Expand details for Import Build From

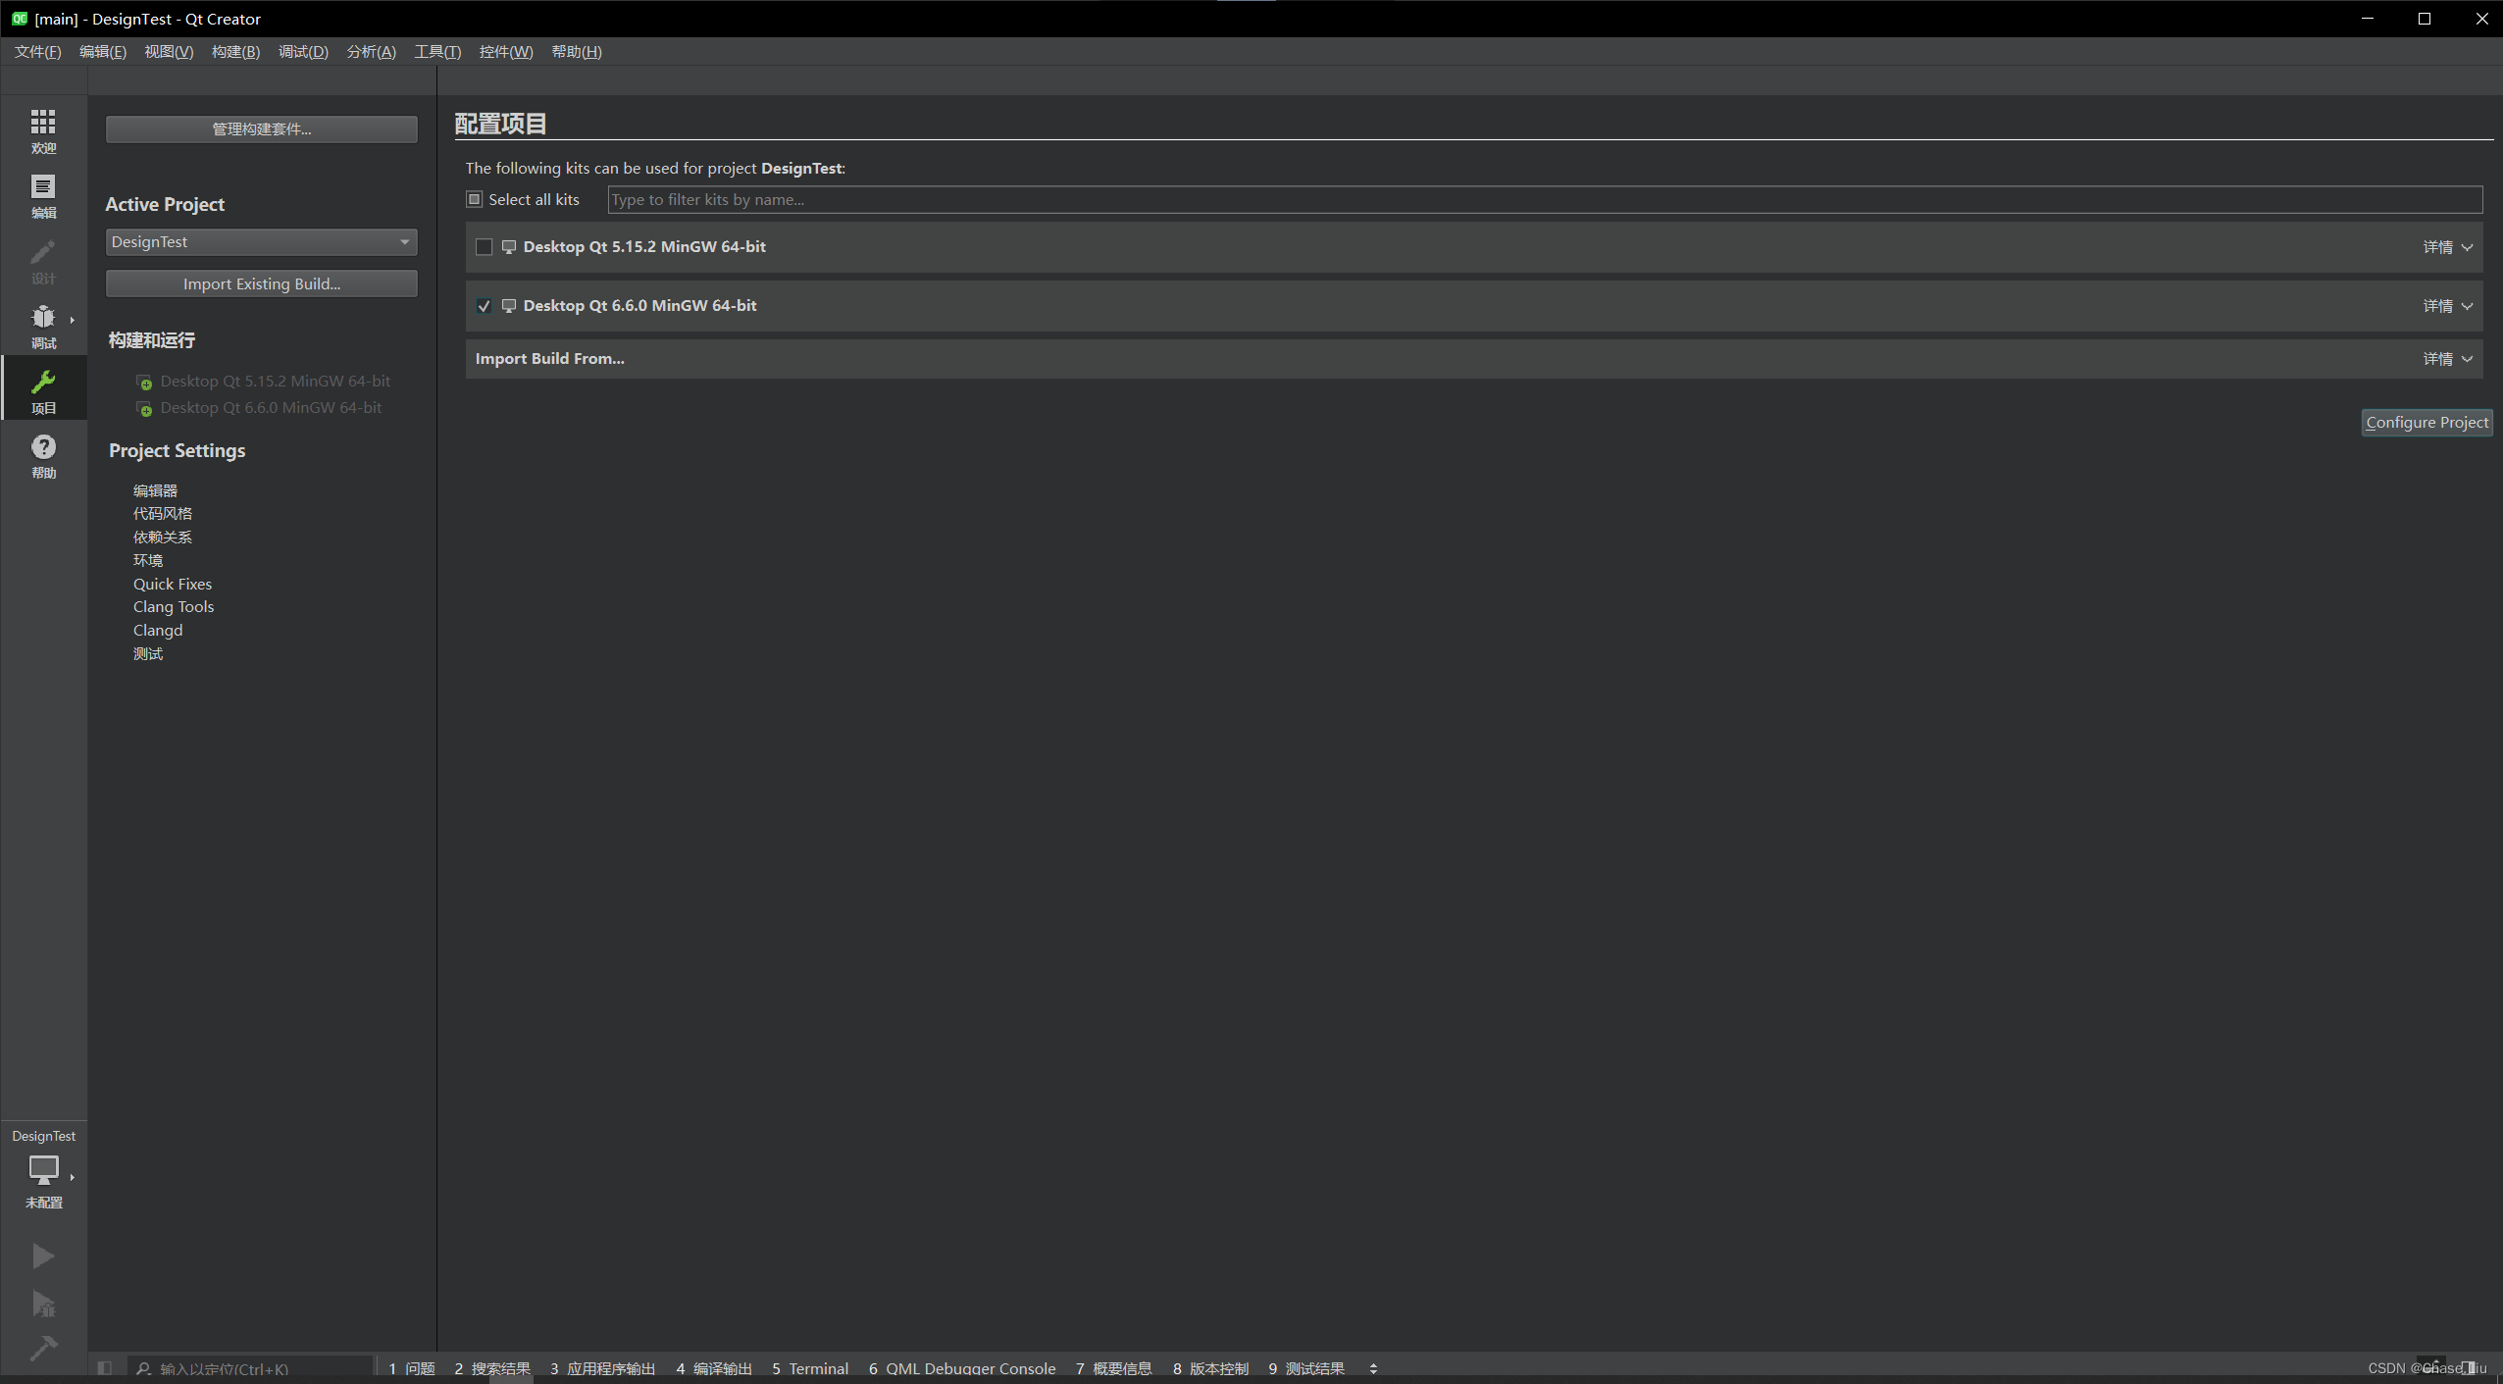[2447, 359]
